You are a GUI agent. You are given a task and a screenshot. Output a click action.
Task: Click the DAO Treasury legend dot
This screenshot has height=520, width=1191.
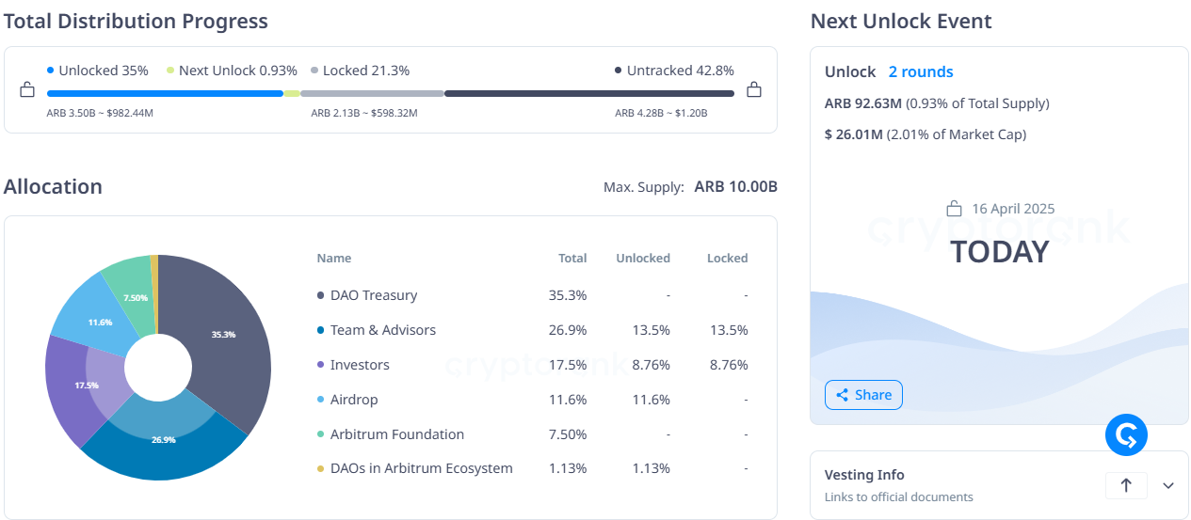[x=321, y=296]
